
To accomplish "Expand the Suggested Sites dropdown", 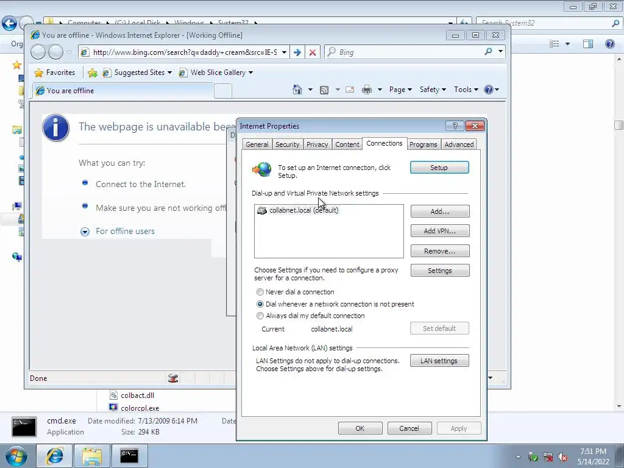I will point(170,73).
